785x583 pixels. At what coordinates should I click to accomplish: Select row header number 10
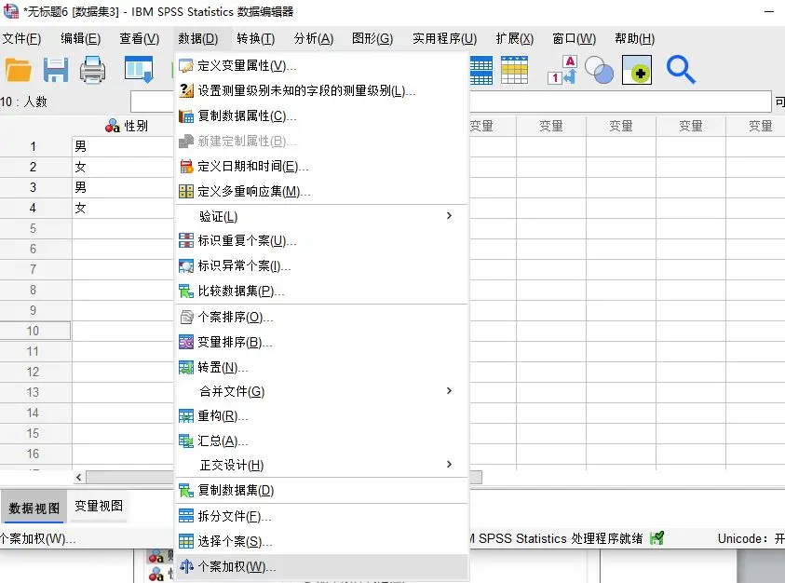[x=33, y=331]
